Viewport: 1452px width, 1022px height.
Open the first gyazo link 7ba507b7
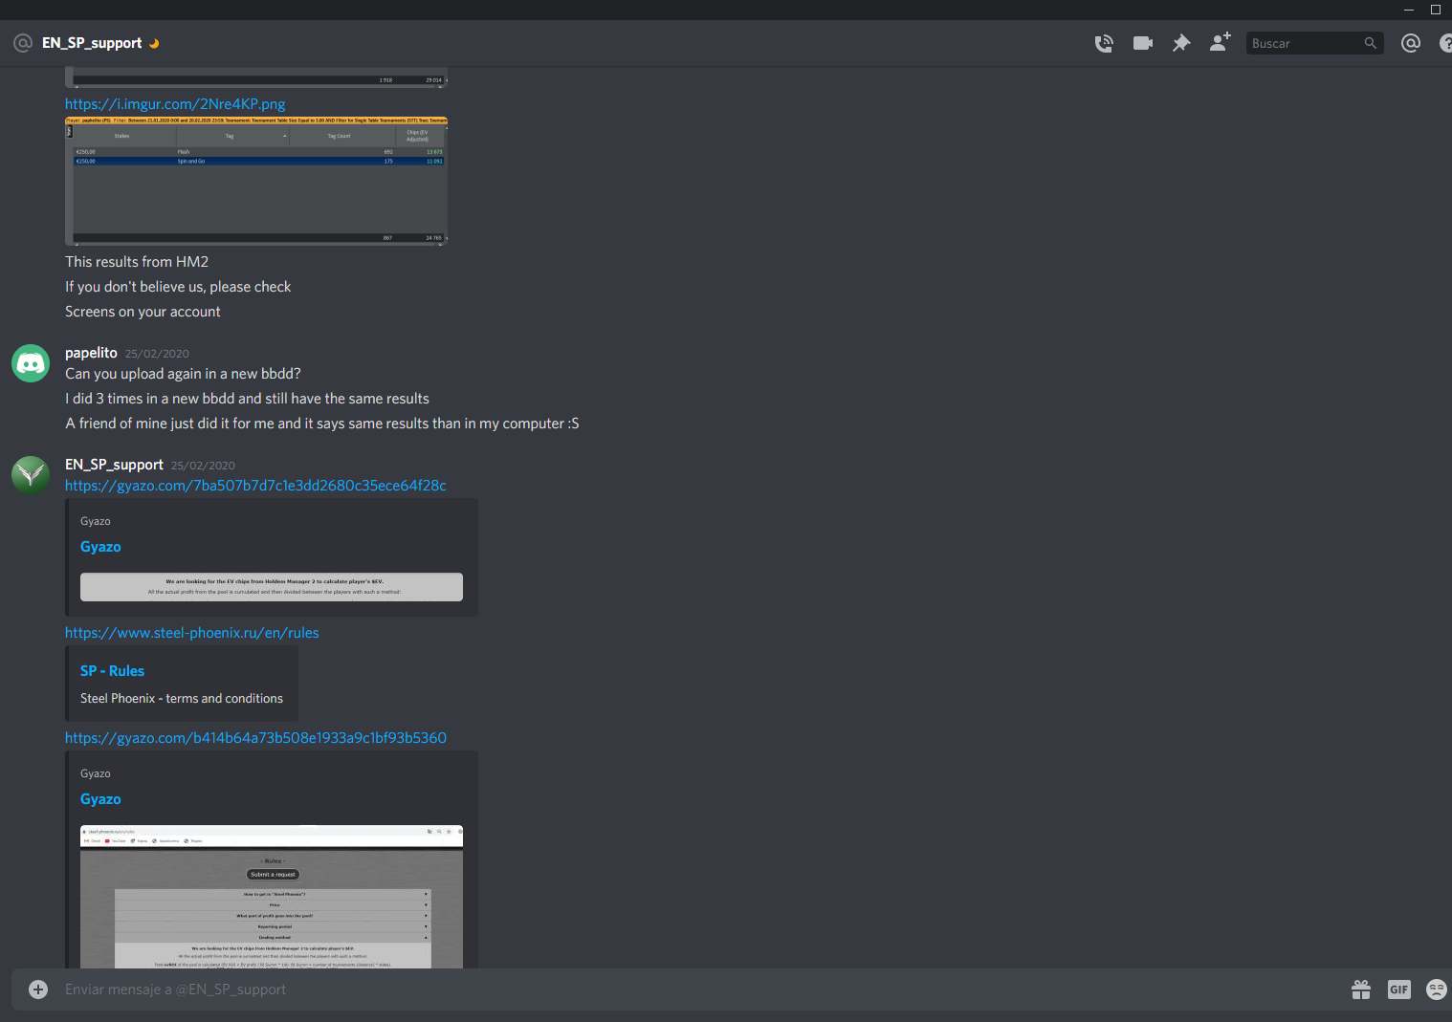255,486
